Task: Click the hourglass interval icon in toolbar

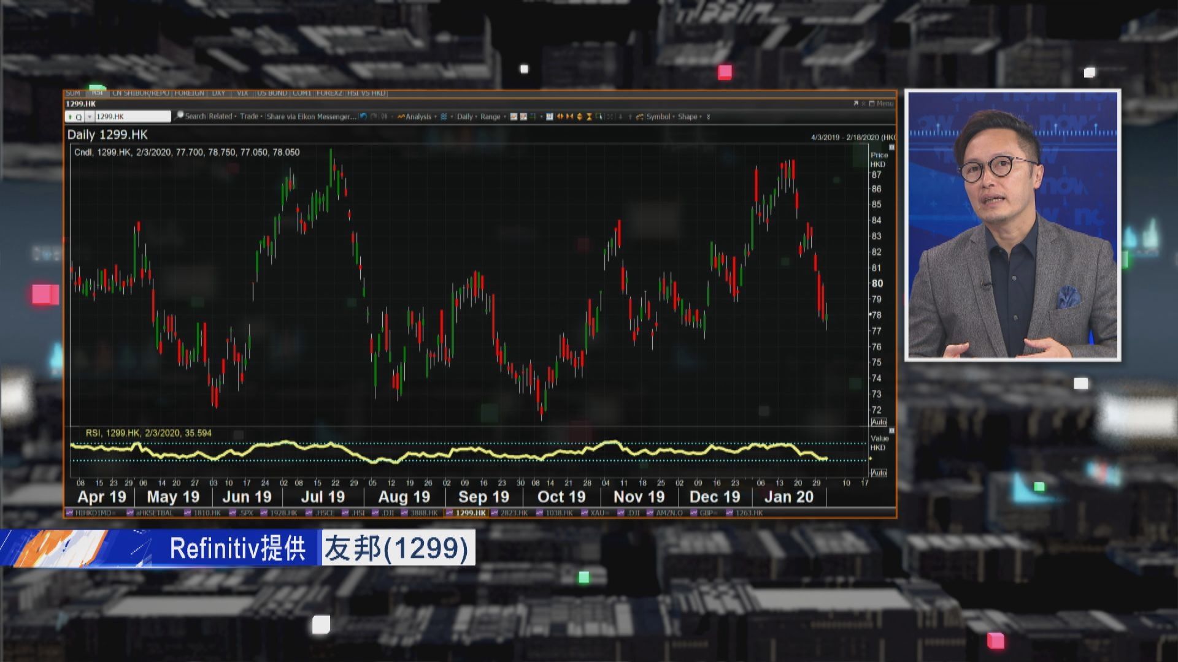Action: (588, 116)
